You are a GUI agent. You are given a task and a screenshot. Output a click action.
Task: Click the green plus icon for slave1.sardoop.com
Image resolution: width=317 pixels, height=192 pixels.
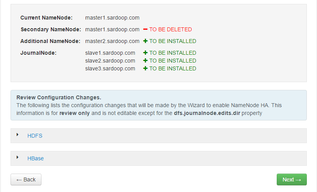pos(145,53)
